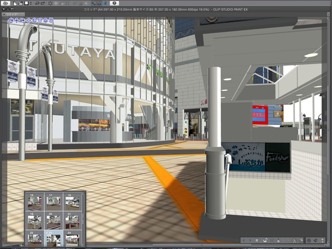Click the reset rotation launcher icon
Screen dimensions: 332x249
(x=300, y=240)
